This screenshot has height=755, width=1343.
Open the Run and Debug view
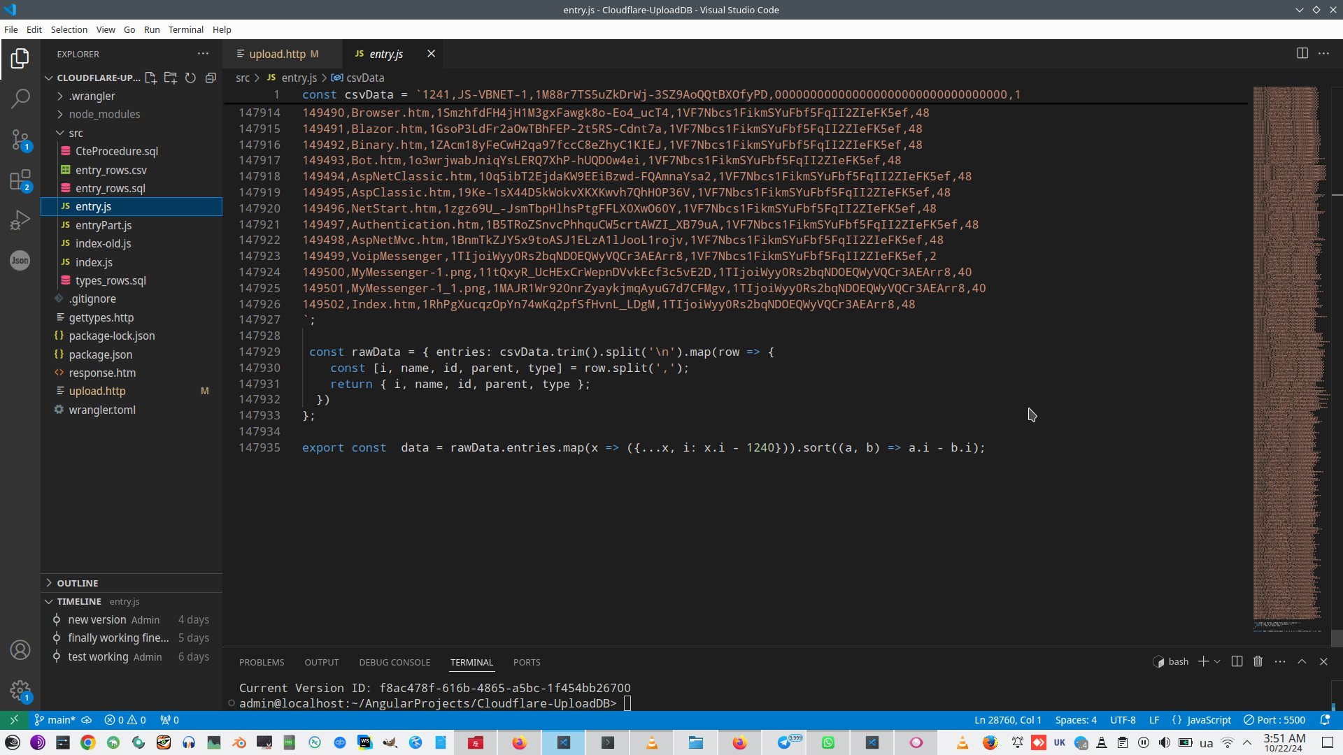[20, 220]
